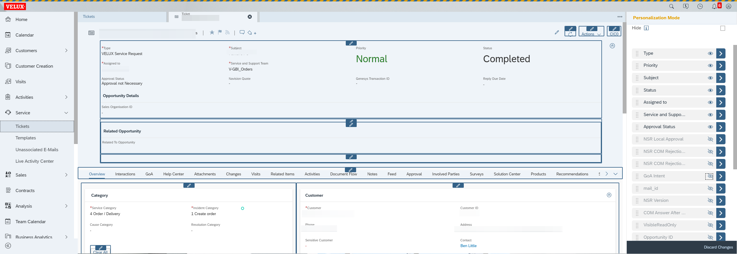The height and width of the screenshot is (254, 737).
Task: Switch to the Attachments tab
Action: pyautogui.click(x=205, y=174)
